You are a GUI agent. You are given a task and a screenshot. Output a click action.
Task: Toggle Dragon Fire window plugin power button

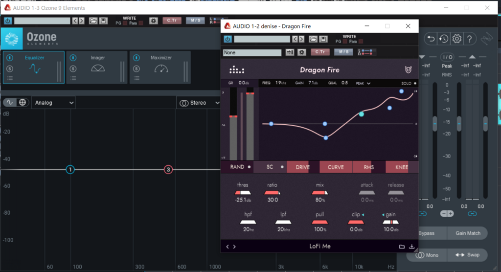(x=228, y=39)
